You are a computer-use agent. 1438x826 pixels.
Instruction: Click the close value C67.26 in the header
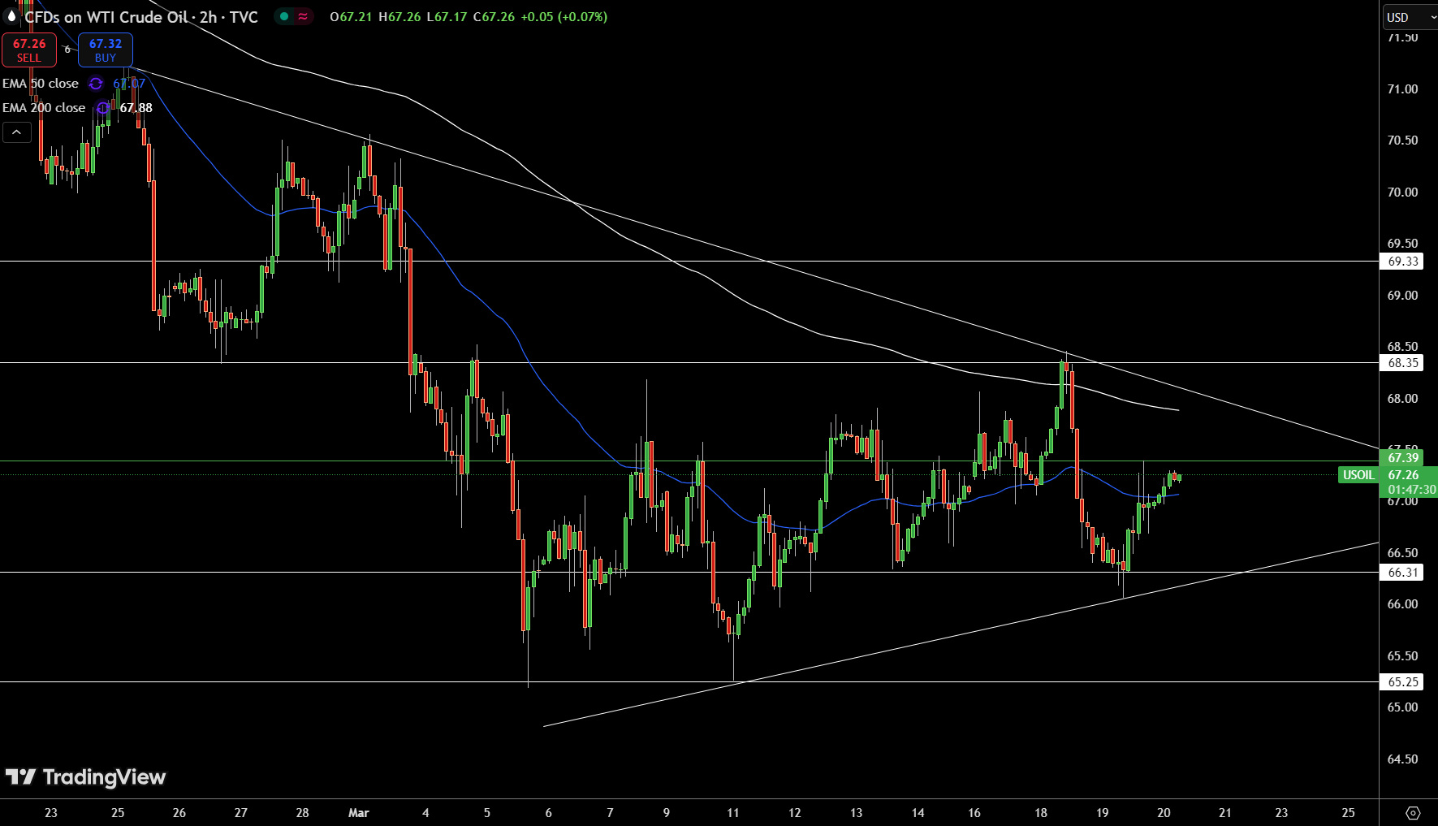(494, 17)
